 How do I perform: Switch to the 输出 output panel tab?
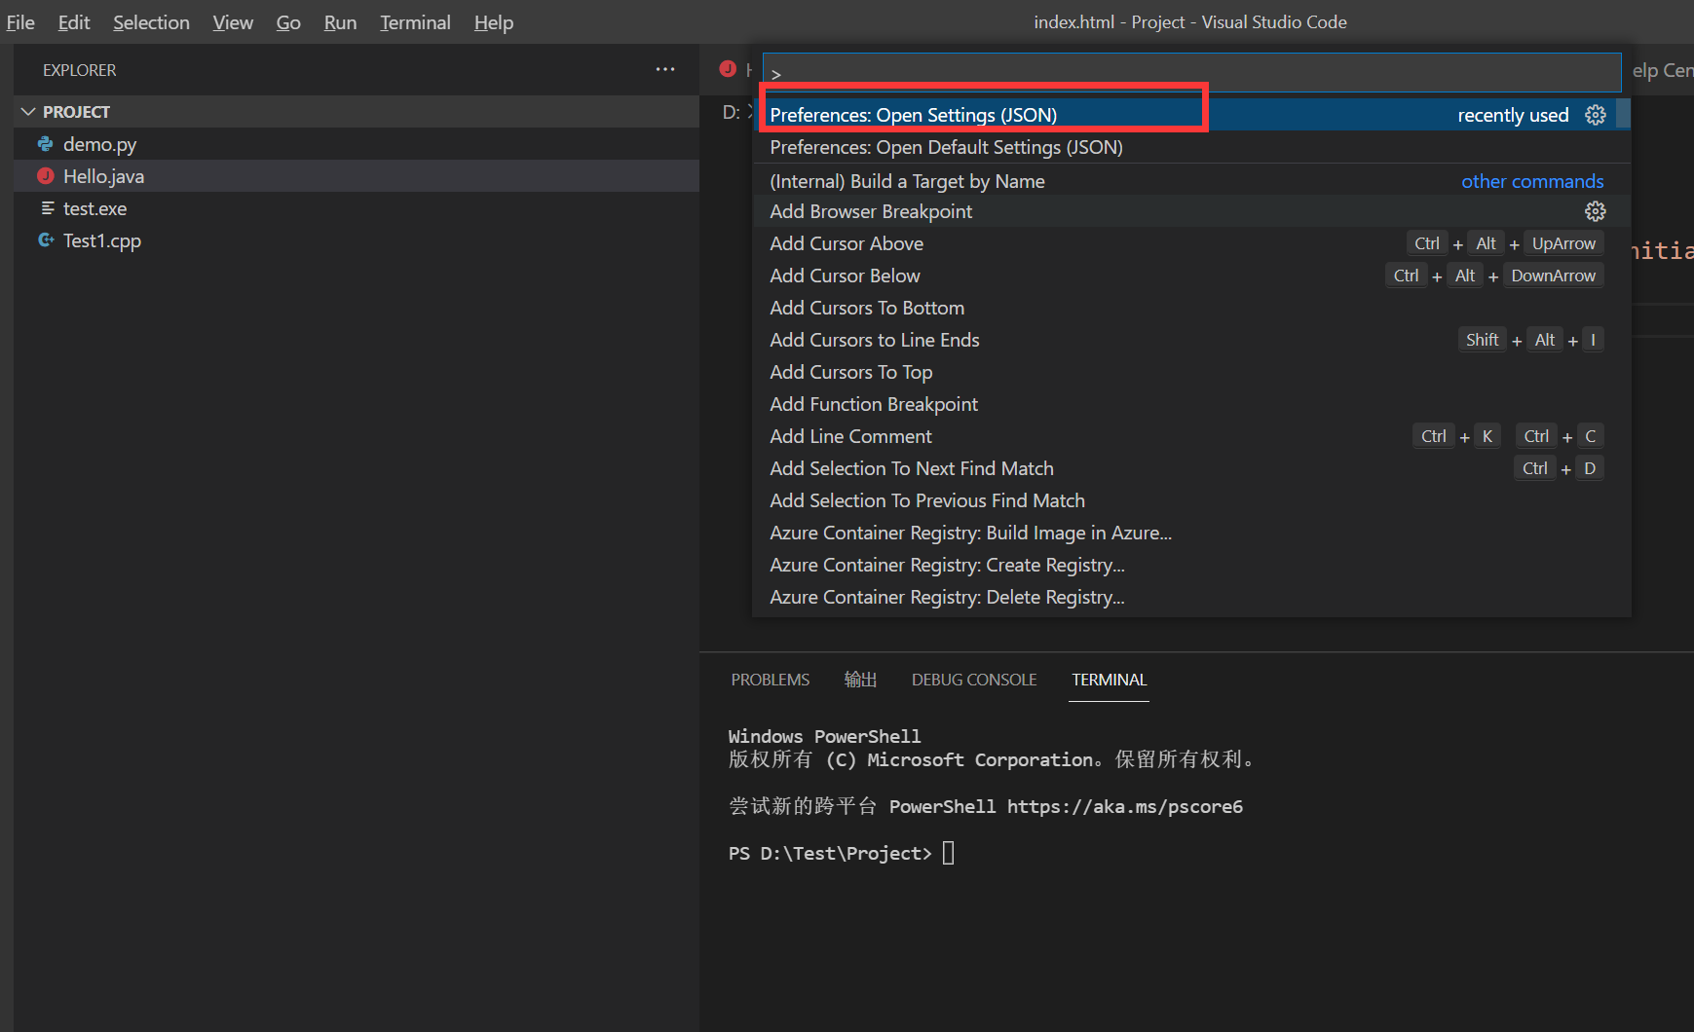(x=860, y=680)
